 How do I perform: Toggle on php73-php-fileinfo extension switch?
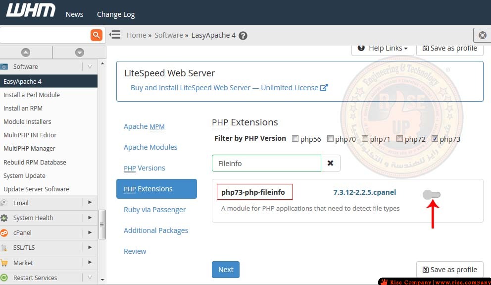[x=432, y=195]
